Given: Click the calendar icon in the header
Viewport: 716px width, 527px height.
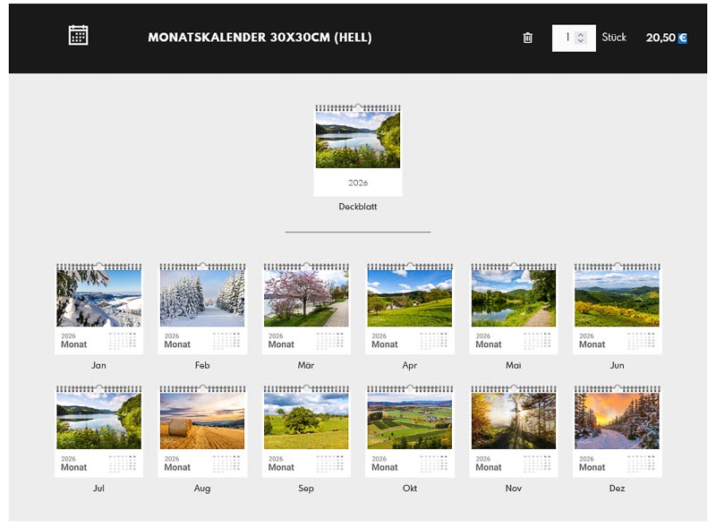Looking at the screenshot, I should pyautogui.click(x=79, y=36).
